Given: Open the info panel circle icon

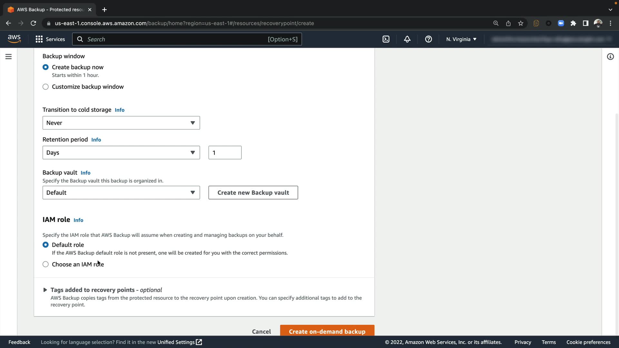Looking at the screenshot, I should pos(610,57).
